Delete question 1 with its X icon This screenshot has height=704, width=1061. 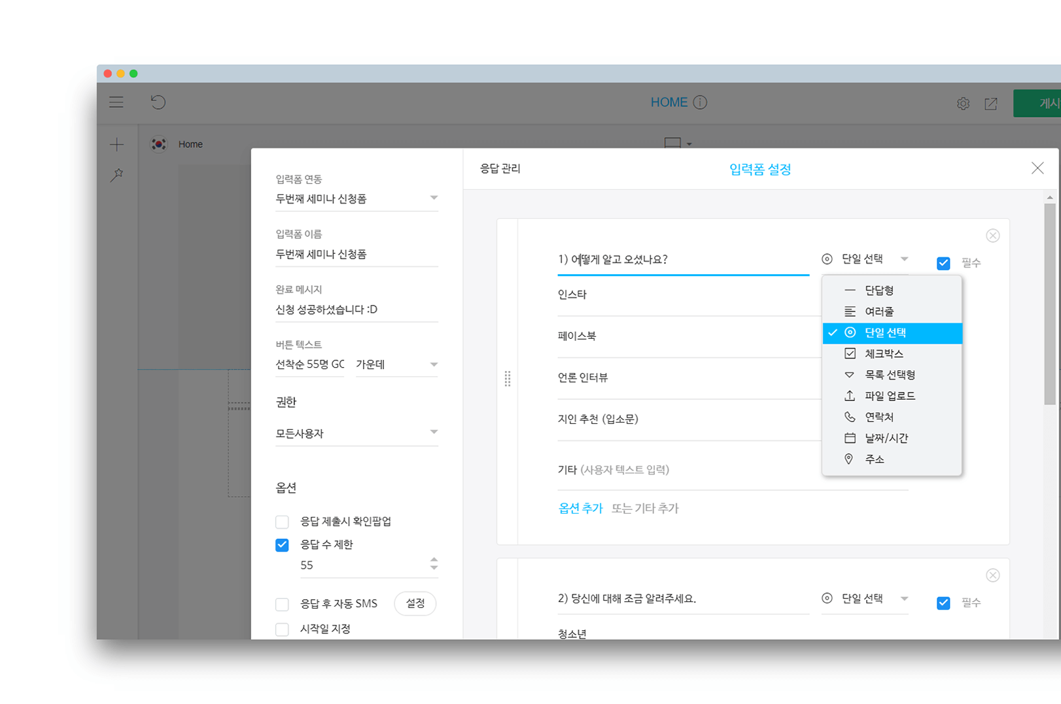pyautogui.click(x=993, y=236)
